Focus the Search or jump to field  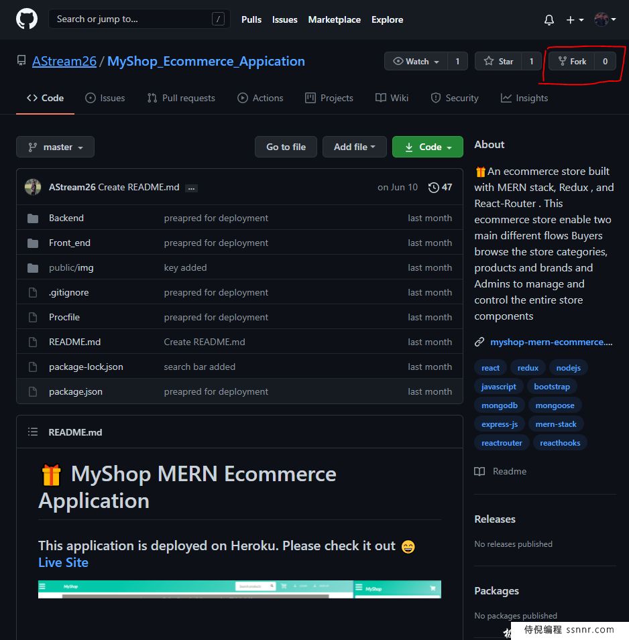(139, 19)
